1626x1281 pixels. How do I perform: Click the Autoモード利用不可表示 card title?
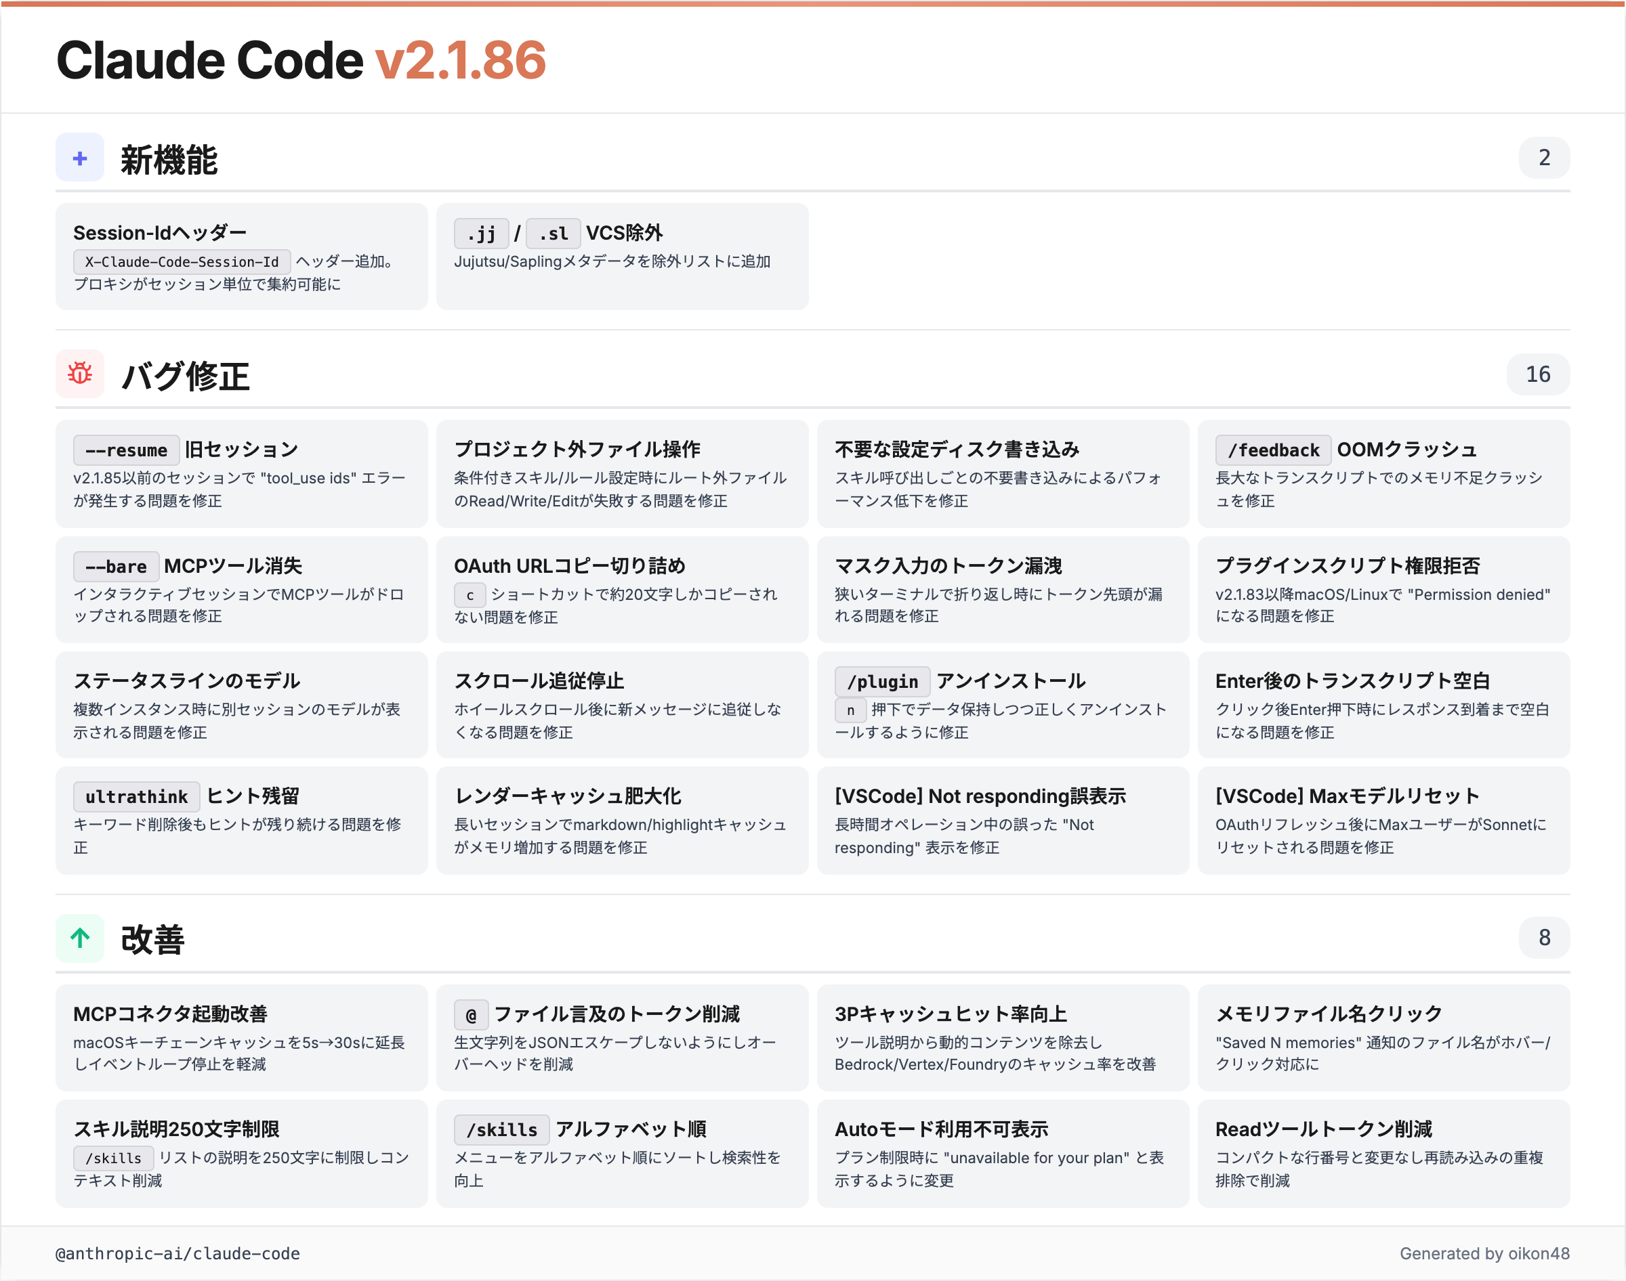click(x=941, y=1129)
